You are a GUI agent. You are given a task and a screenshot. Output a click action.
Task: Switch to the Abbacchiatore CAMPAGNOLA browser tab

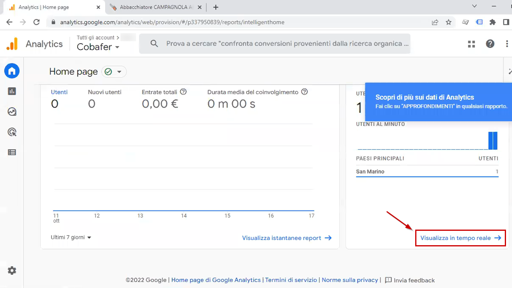tap(154, 7)
